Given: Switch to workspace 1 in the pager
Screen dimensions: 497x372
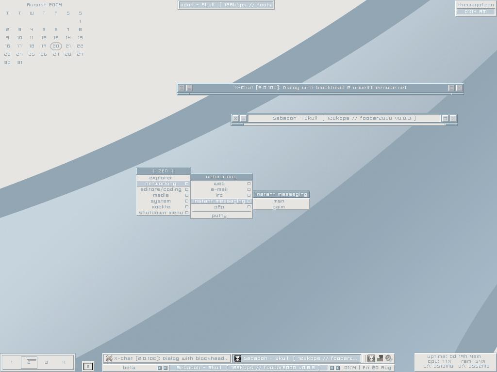Looking at the screenshot, I should 12,362.
